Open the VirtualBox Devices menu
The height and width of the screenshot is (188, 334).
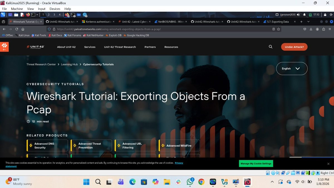(x=55, y=9)
